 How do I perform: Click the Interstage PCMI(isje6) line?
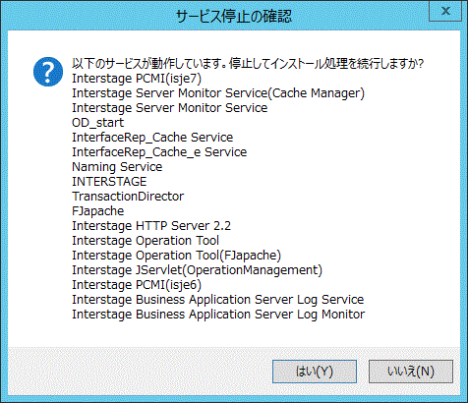pos(137,285)
